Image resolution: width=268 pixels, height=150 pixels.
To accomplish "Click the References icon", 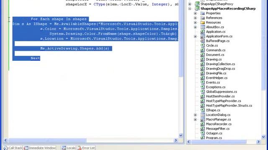I will point(203,17).
